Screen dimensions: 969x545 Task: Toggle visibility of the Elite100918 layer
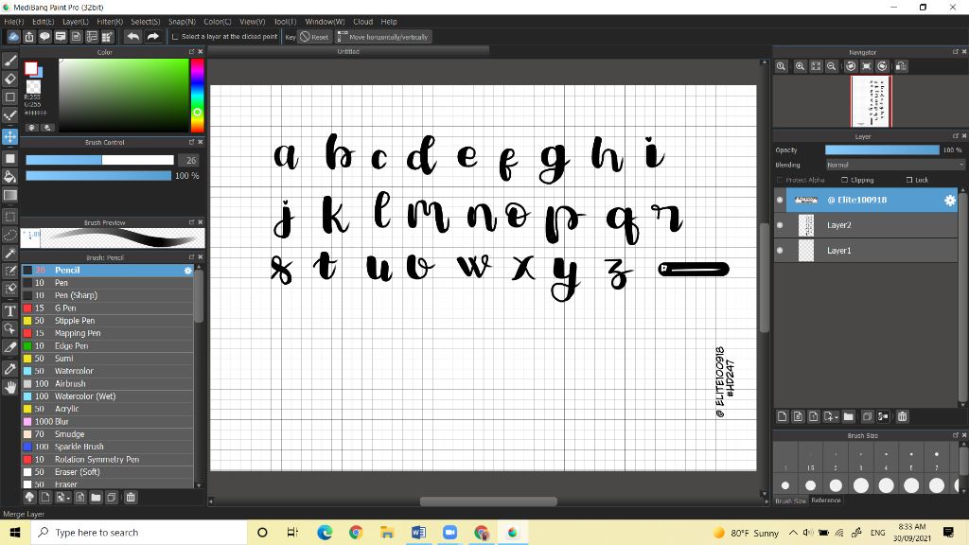pyautogui.click(x=780, y=200)
